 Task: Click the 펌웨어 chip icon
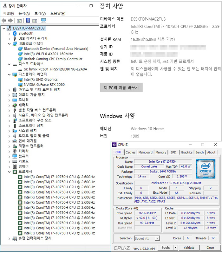pos(15,166)
